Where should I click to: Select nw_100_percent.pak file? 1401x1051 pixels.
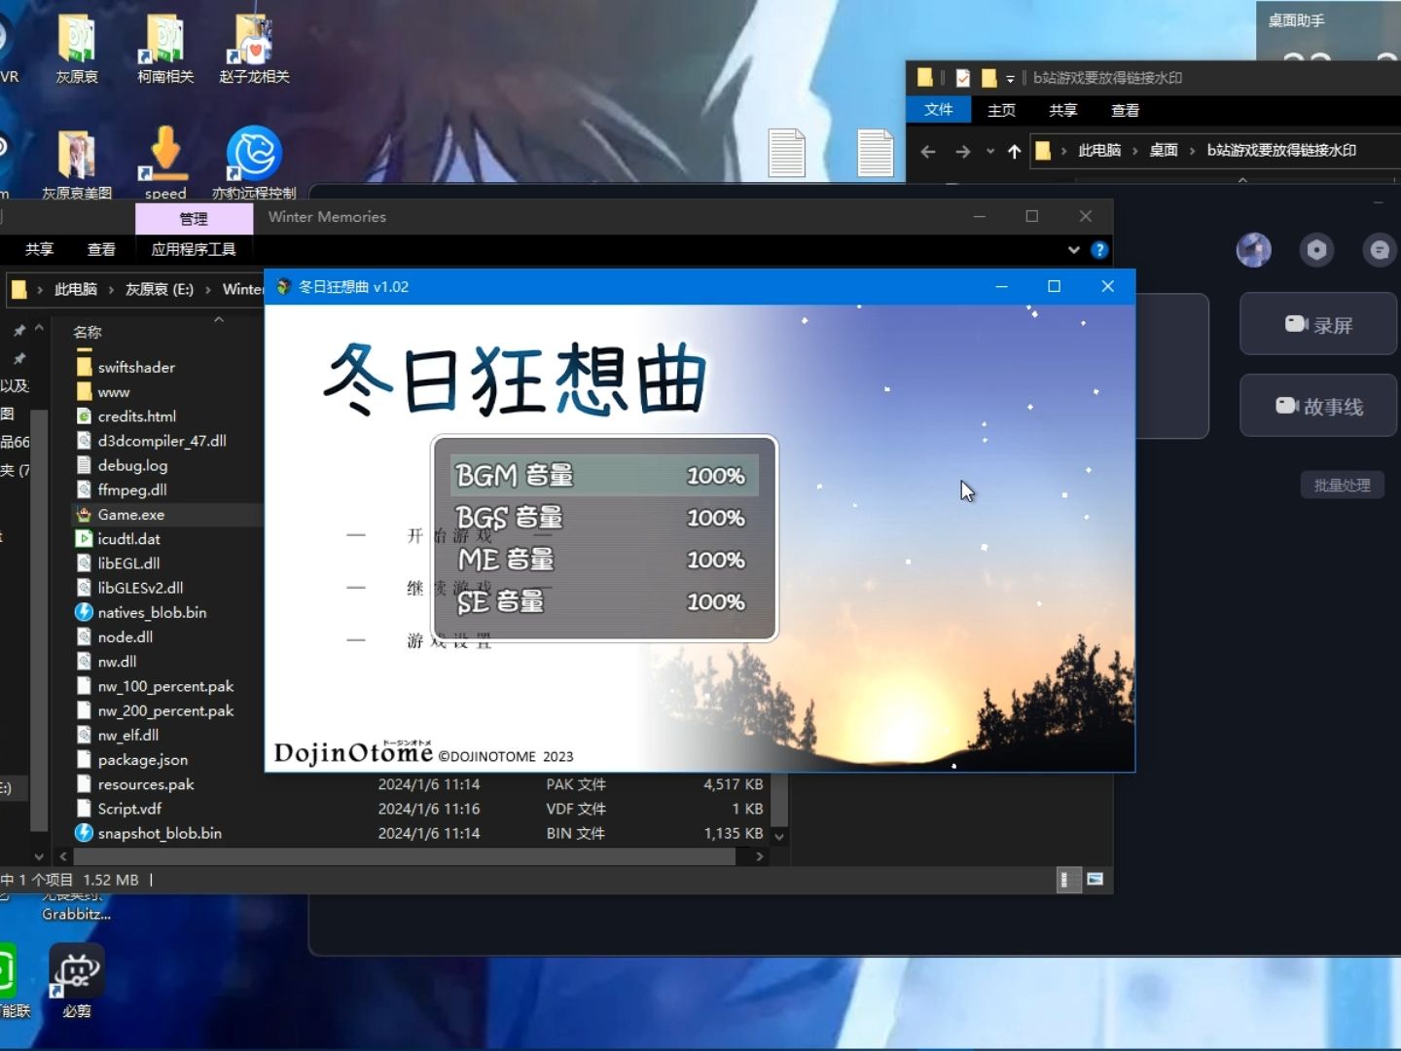coord(165,686)
